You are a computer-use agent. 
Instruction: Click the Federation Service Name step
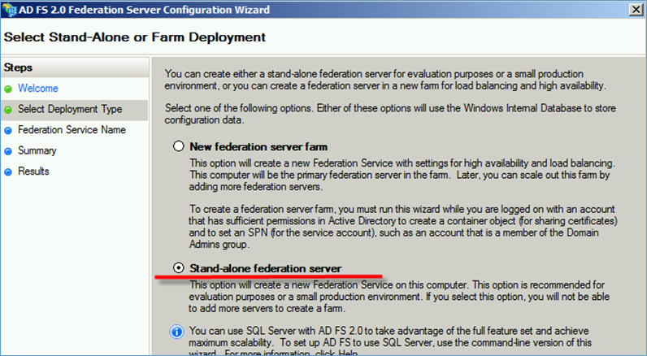click(72, 129)
